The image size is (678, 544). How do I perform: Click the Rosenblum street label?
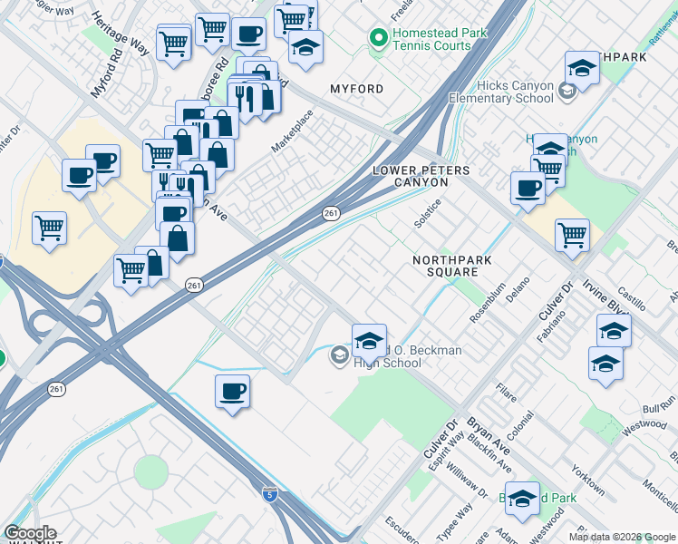coord(488,303)
